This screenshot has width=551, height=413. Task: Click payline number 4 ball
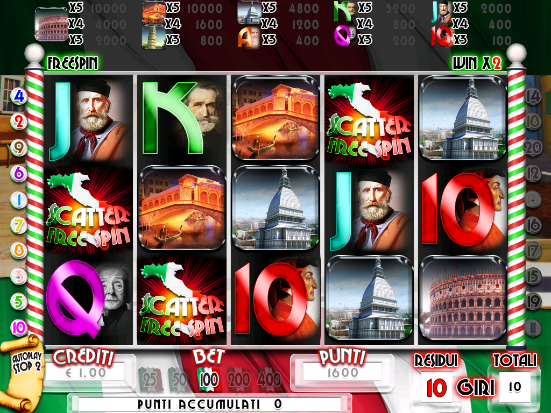pyautogui.click(x=19, y=96)
